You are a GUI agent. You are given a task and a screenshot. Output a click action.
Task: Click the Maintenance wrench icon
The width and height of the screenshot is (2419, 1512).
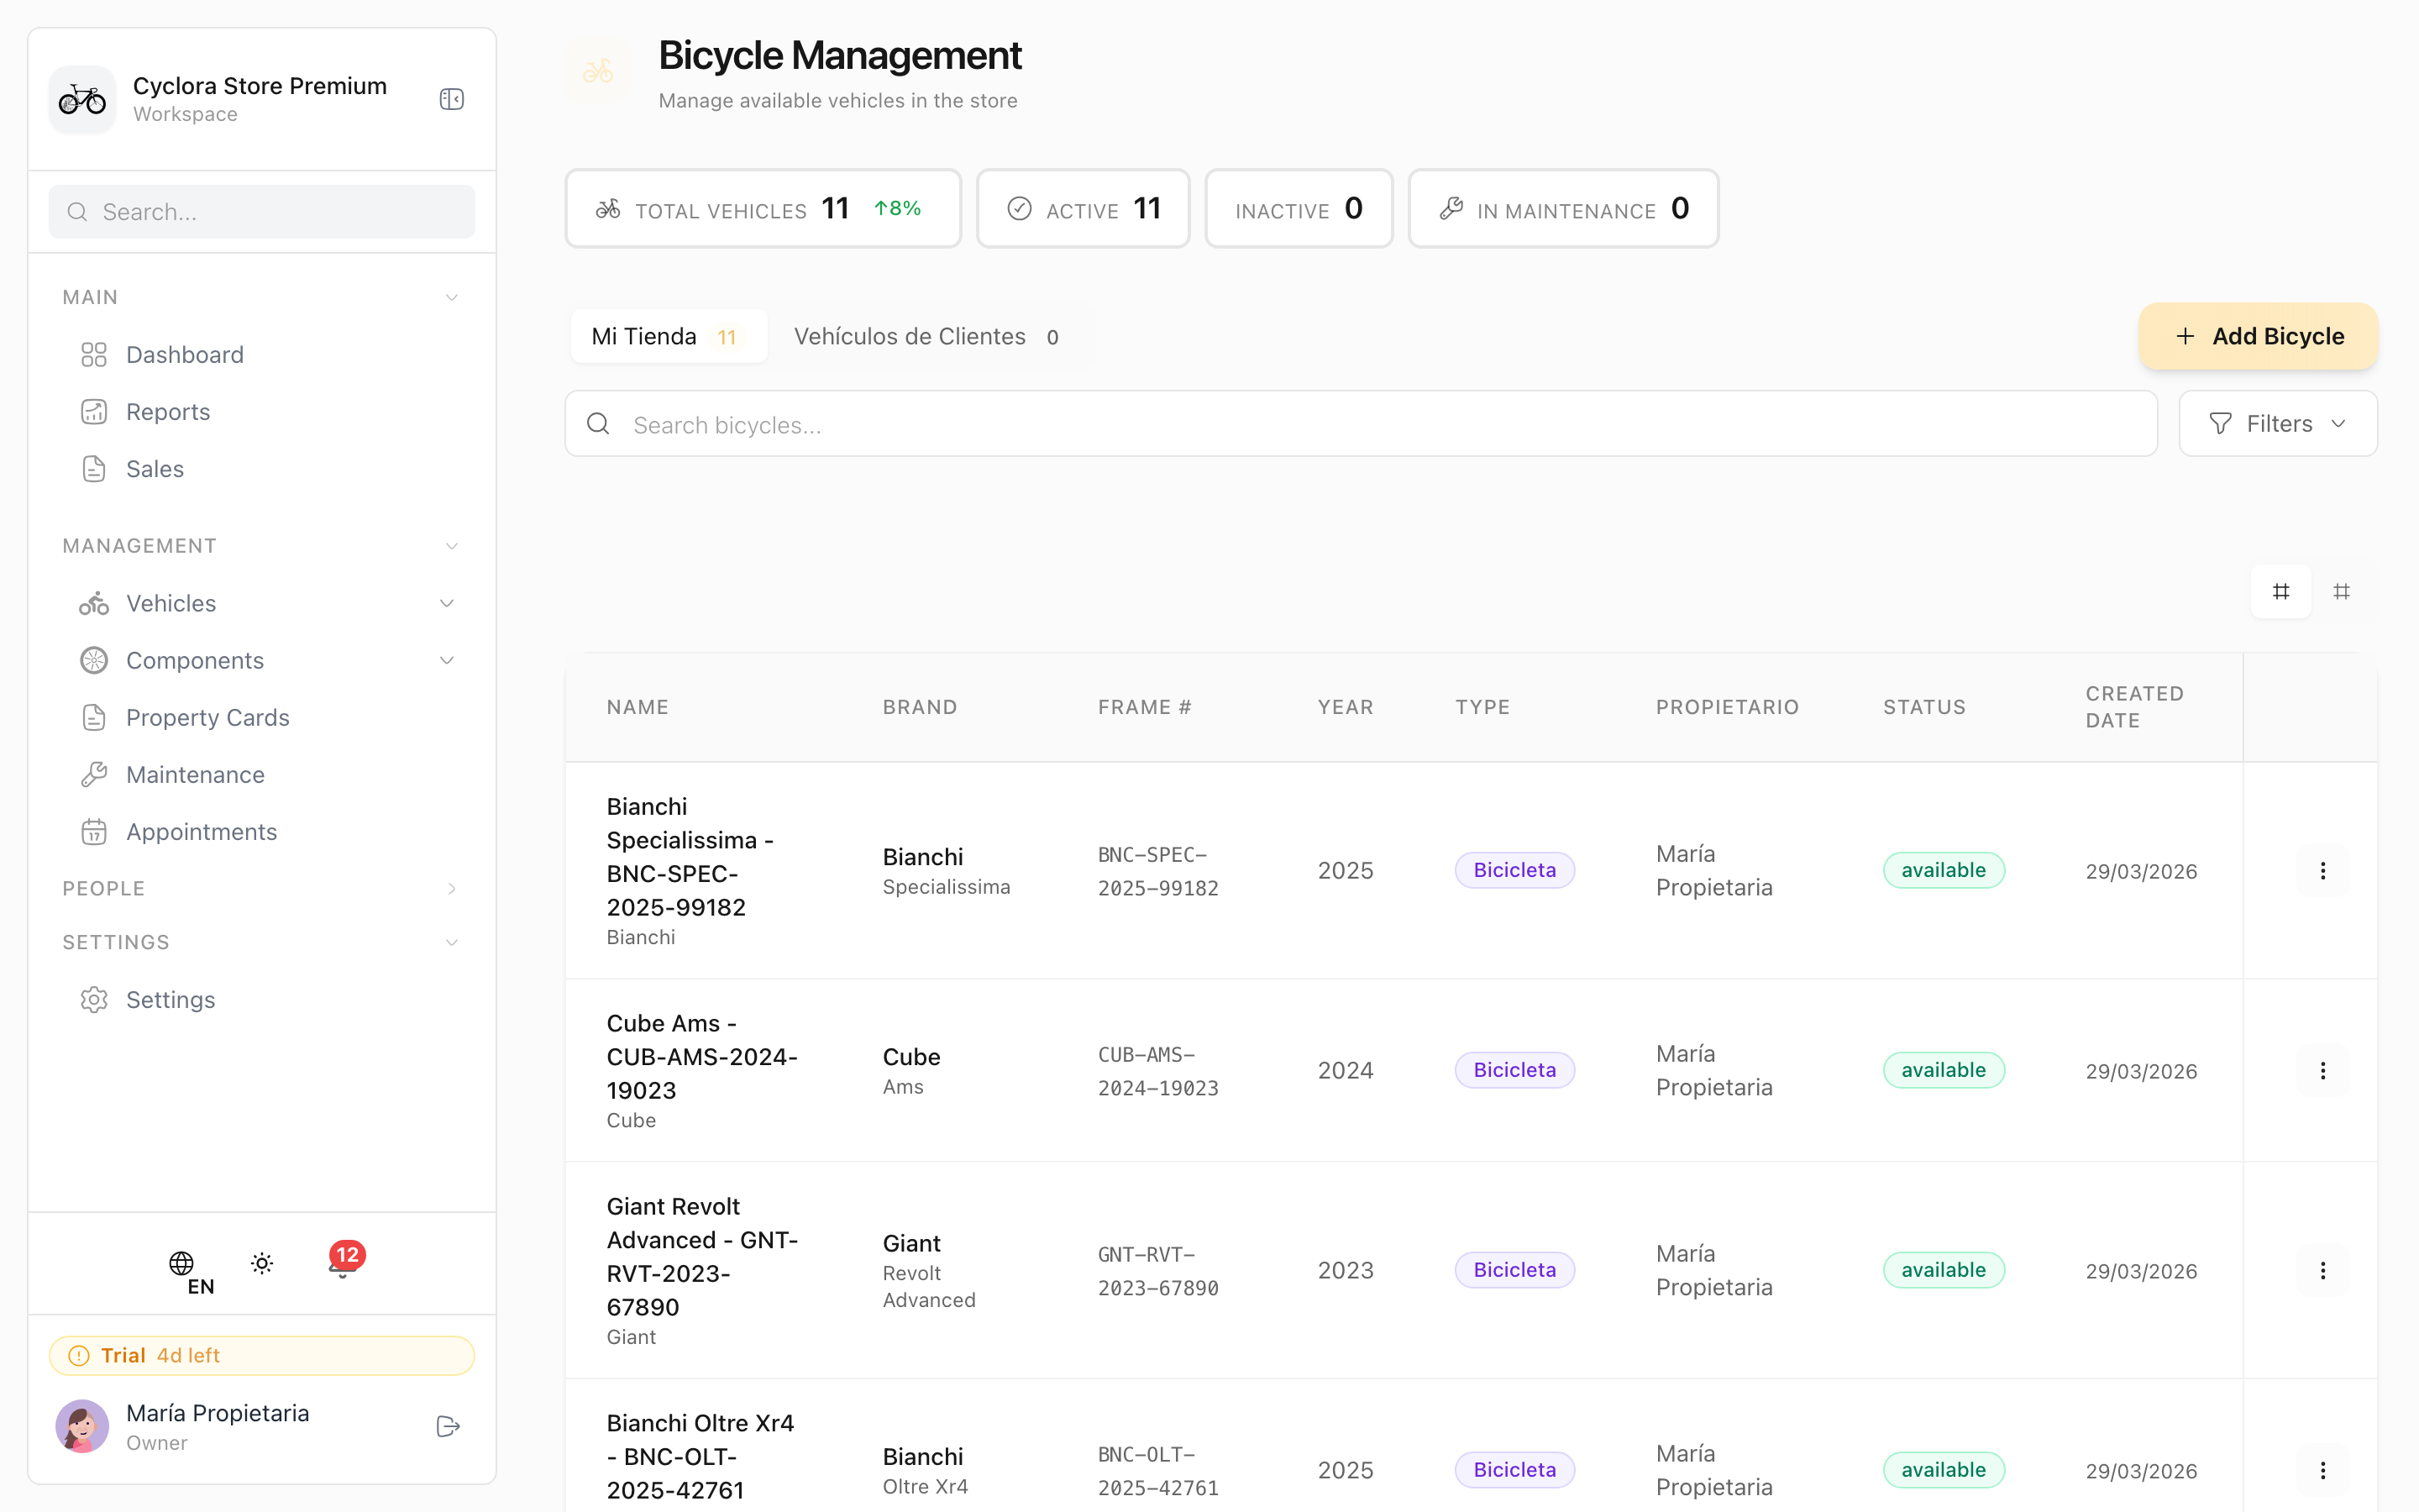(x=94, y=774)
